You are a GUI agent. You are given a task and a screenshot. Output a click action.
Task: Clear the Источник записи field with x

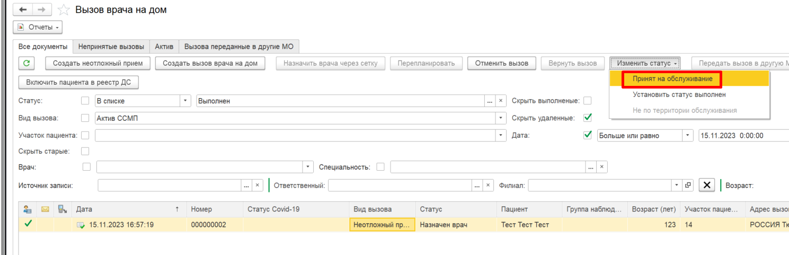point(257,186)
